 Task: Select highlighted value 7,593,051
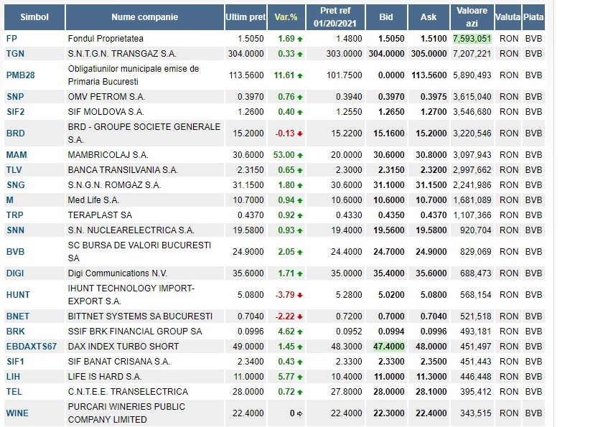coord(472,39)
